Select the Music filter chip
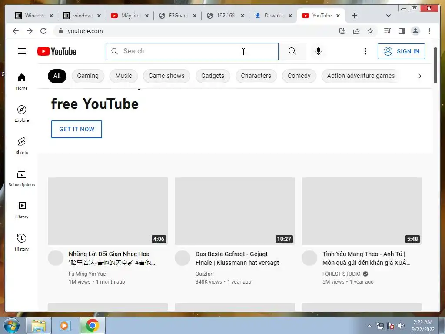The height and width of the screenshot is (334, 445). [123, 76]
